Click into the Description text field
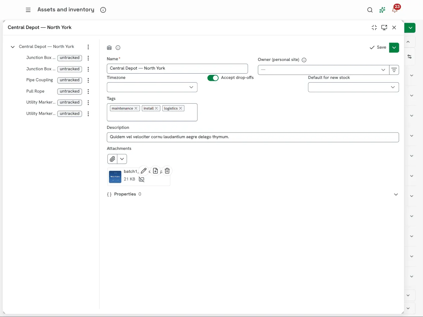 (253, 137)
